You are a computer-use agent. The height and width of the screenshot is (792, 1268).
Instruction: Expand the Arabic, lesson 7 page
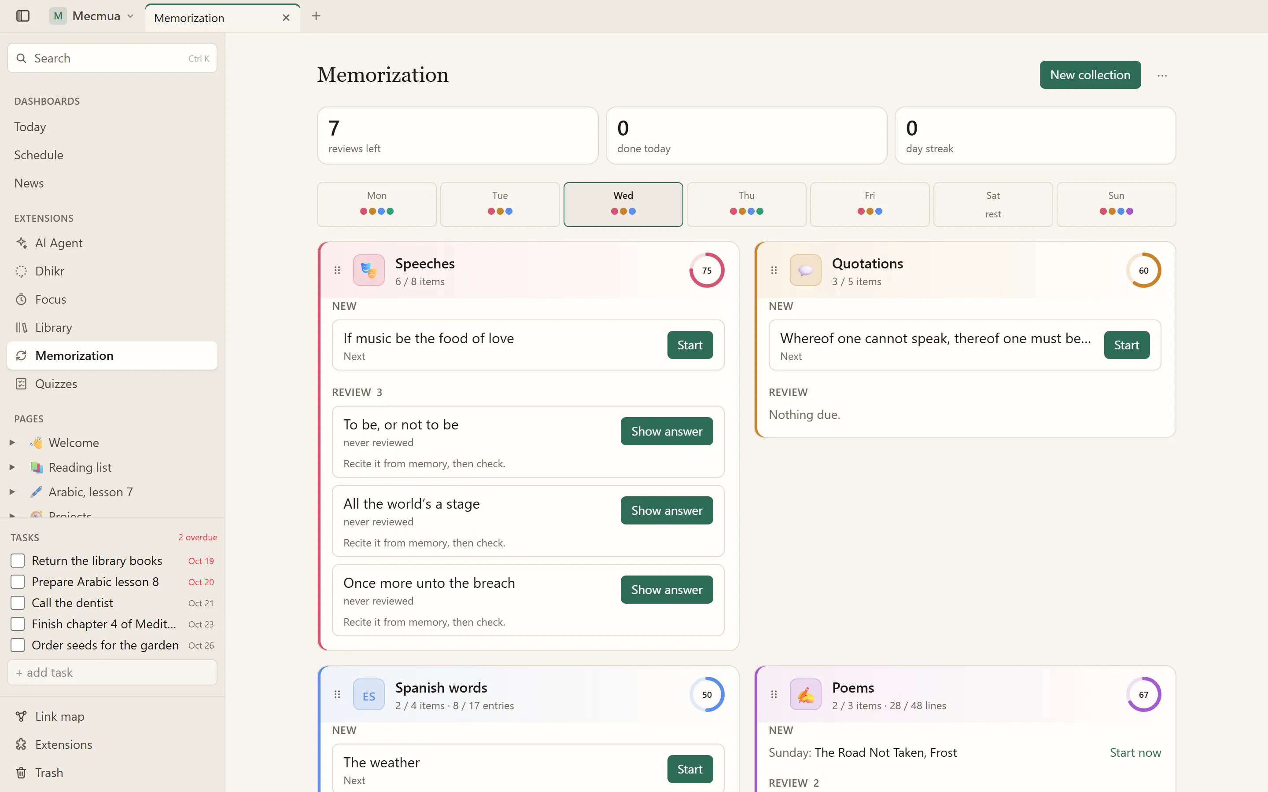pyautogui.click(x=12, y=492)
